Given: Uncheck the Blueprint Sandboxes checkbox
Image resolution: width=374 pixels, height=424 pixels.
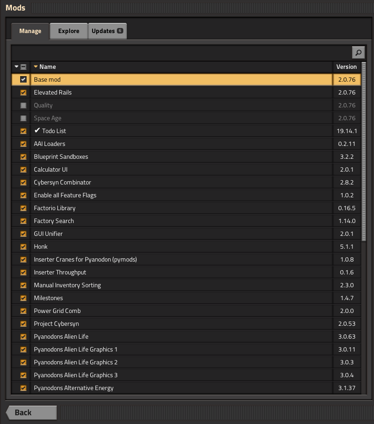Looking at the screenshot, I should 23,156.
